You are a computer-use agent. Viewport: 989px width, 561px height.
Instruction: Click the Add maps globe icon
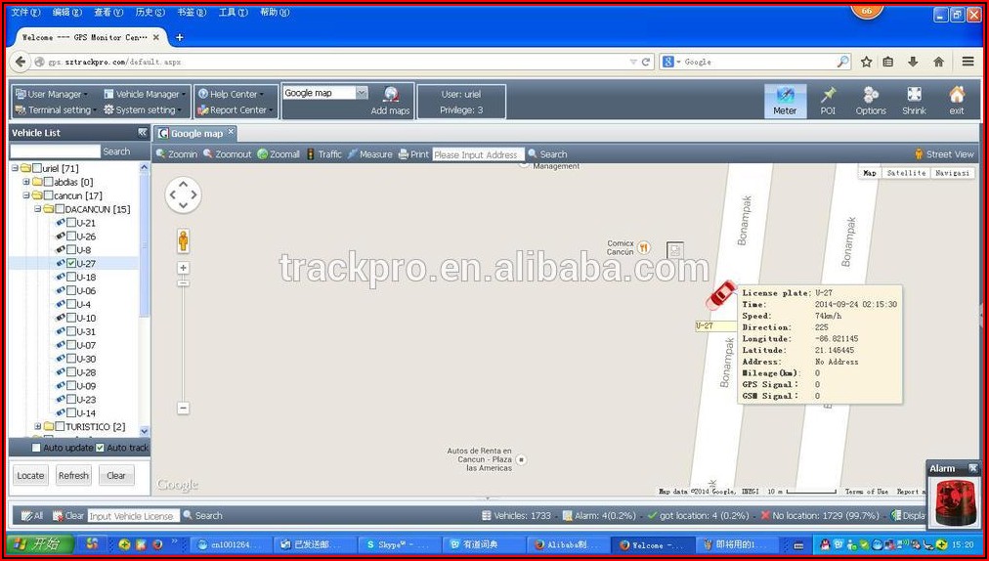click(391, 95)
